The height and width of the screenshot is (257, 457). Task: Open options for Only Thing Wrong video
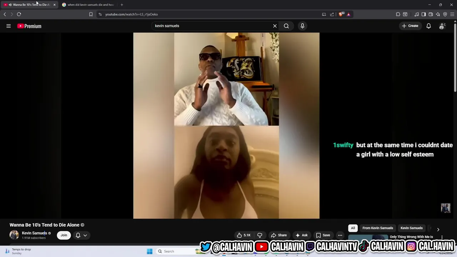point(442,237)
